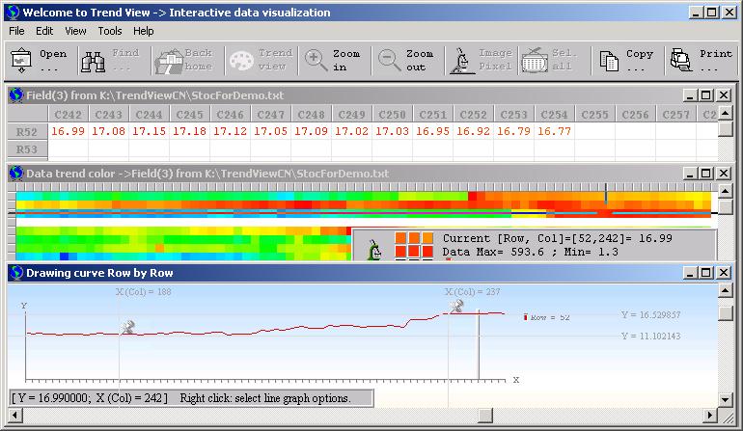Click scroll up arrow in Data trend color window
Screen dimensions: 743x431
tap(726, 191)
